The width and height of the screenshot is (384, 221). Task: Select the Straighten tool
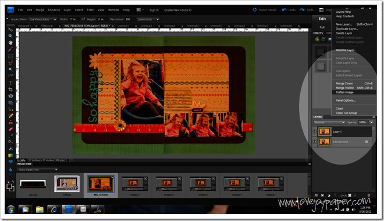(10, 103)
